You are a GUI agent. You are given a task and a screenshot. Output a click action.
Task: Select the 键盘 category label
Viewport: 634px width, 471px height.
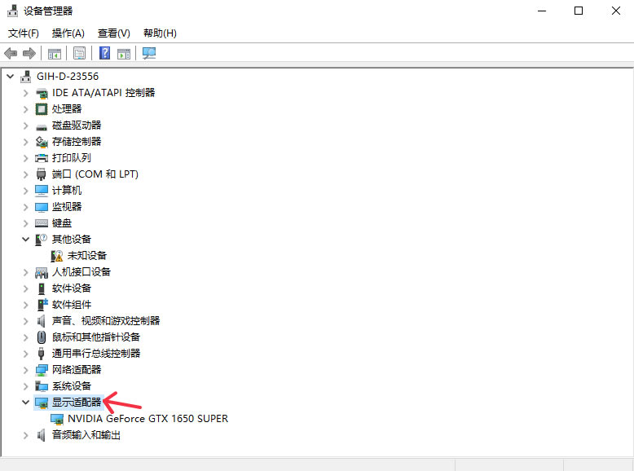point(62,223)
